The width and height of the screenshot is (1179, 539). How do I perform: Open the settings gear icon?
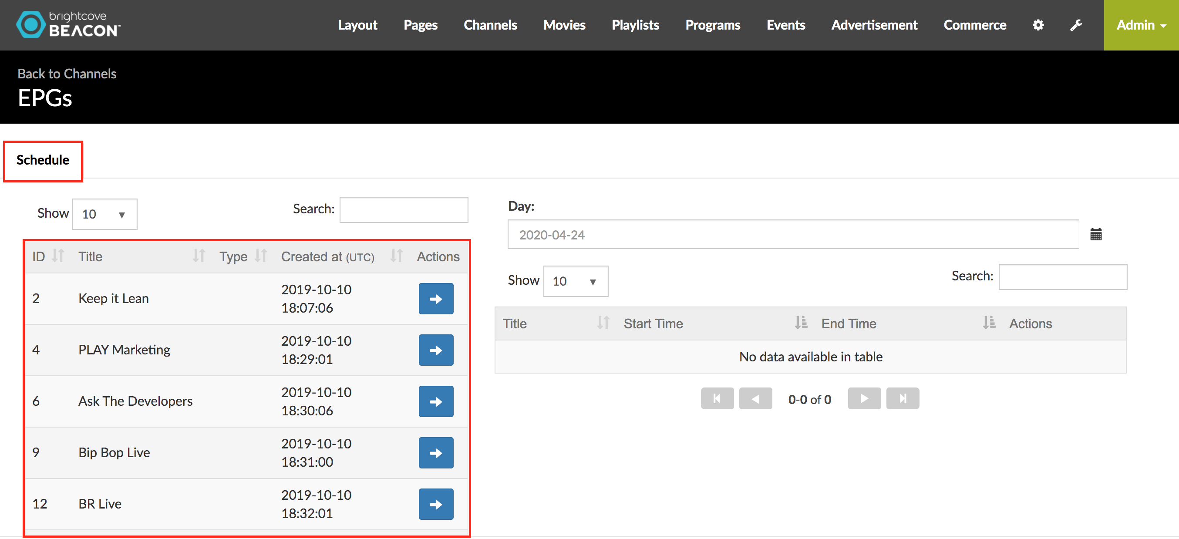pos(1038,25)
